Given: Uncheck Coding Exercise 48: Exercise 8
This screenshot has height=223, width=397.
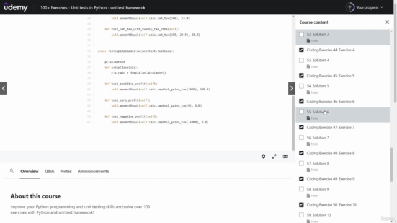Looking at the screenshot, I should click(x=301, y=153).
